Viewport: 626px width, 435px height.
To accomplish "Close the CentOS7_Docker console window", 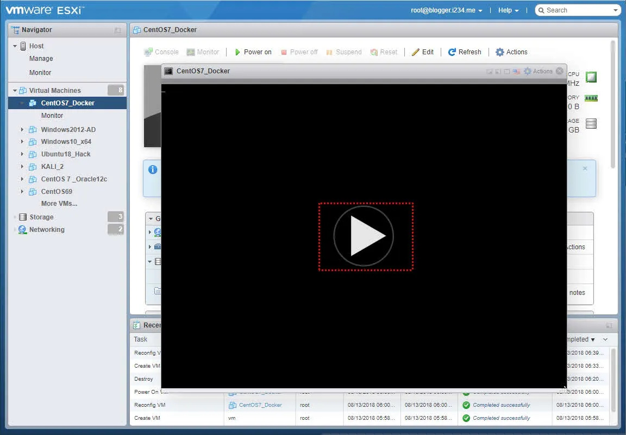I will click(559, 71).
